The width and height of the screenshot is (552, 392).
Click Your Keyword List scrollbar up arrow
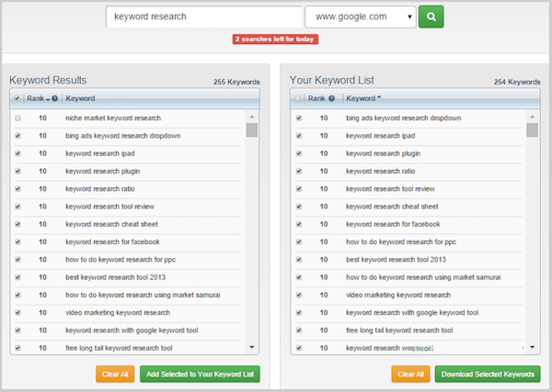pos(533,117)
